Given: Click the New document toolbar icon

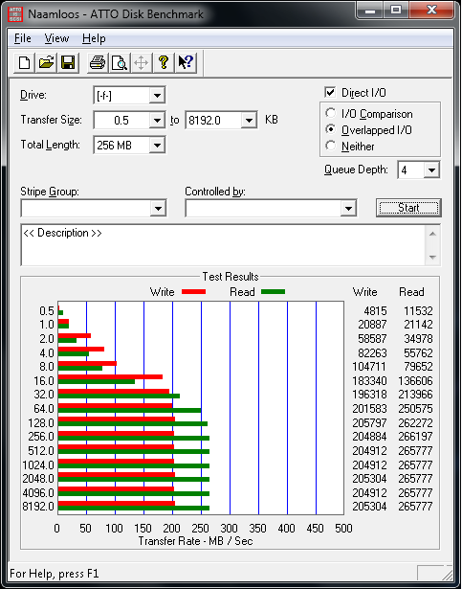Looking at the screenshot, I should coord(25,62).
